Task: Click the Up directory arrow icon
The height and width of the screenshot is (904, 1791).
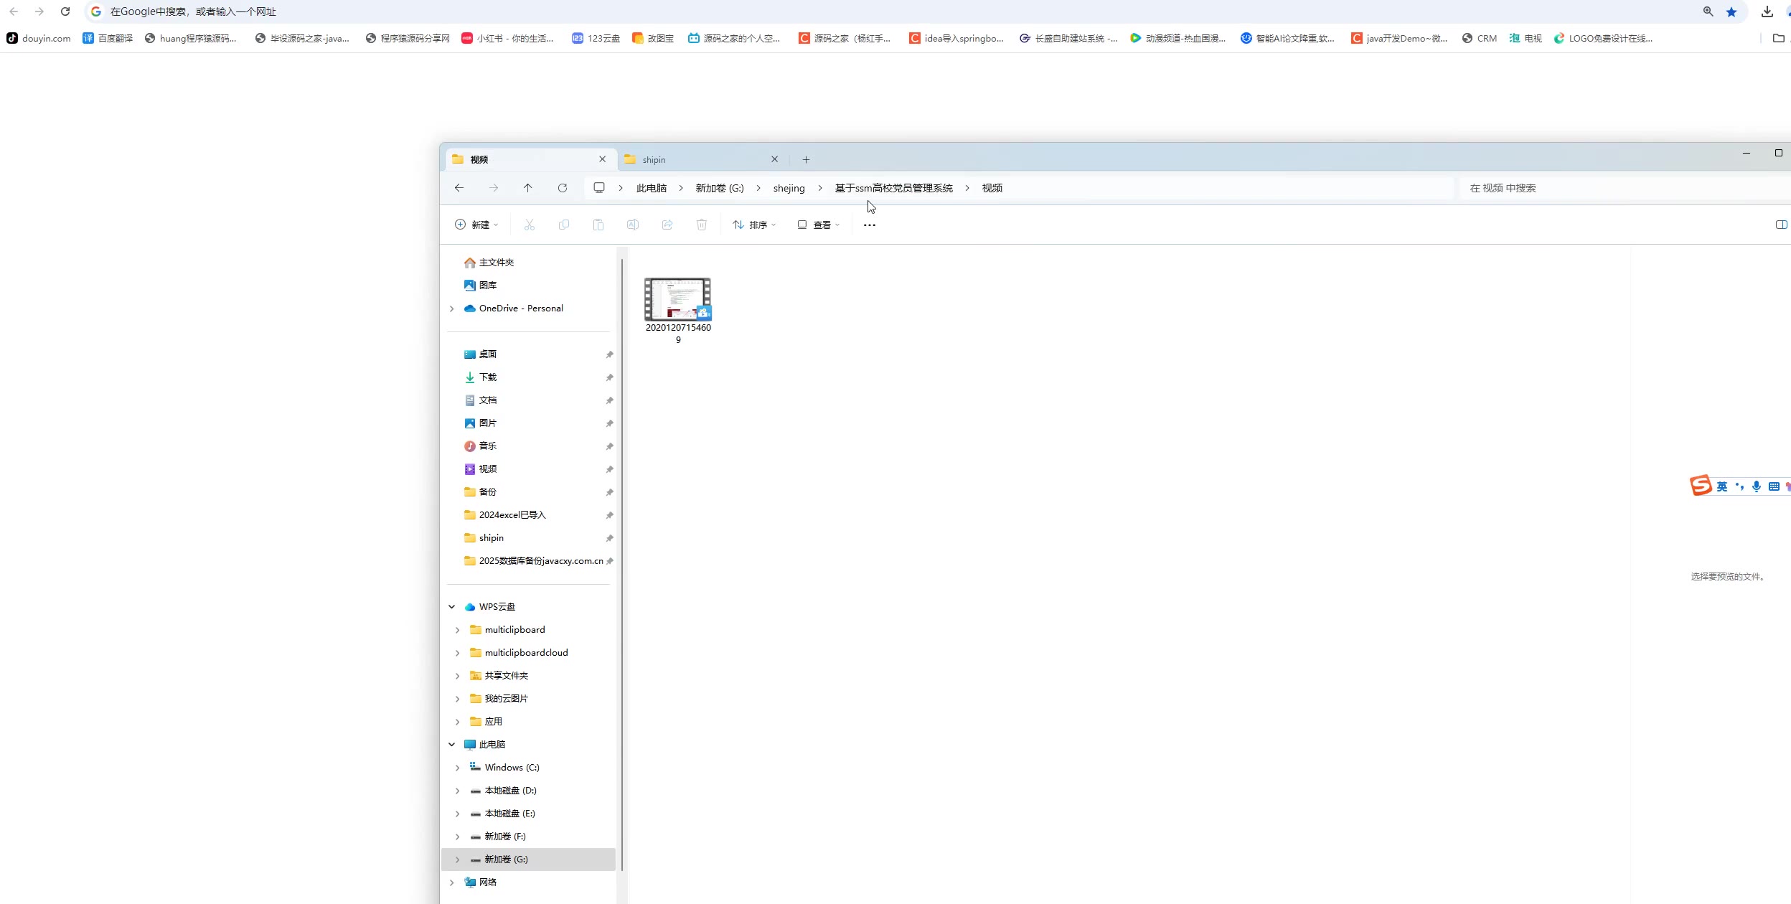Action: click(527, 188)
